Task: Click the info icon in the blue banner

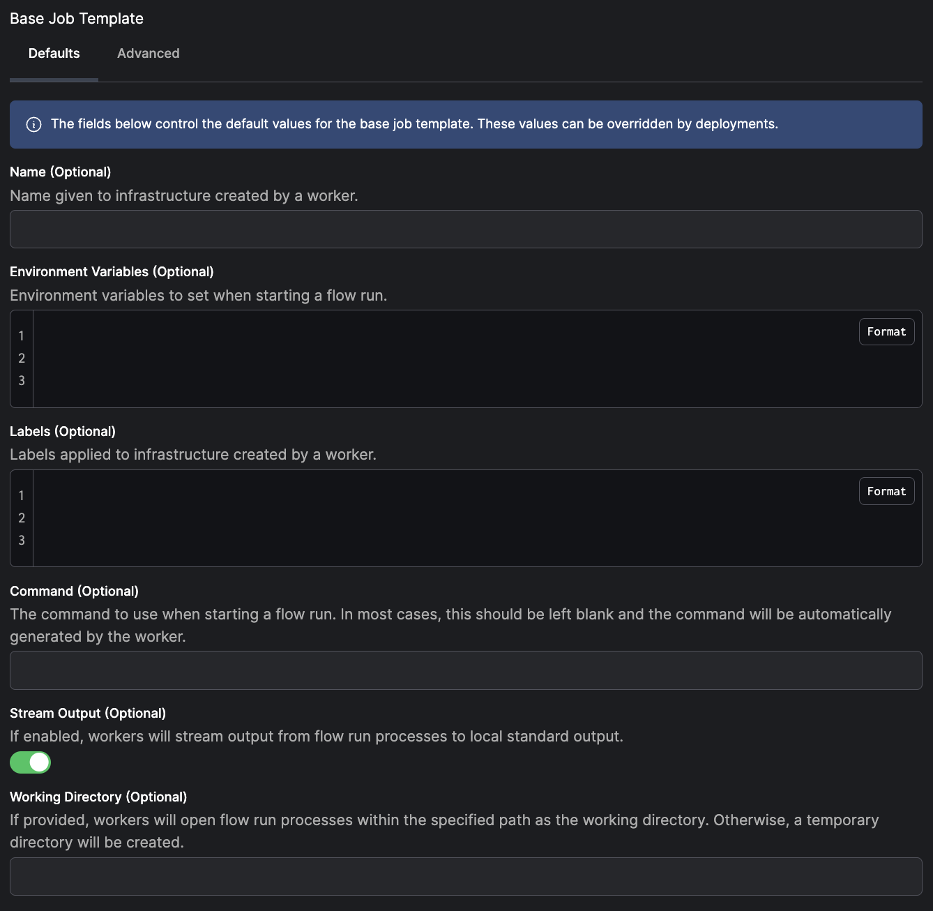Action: (x=33, y=124)
